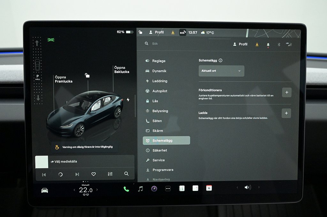Mute the speaker volume icon

[247, 187]
